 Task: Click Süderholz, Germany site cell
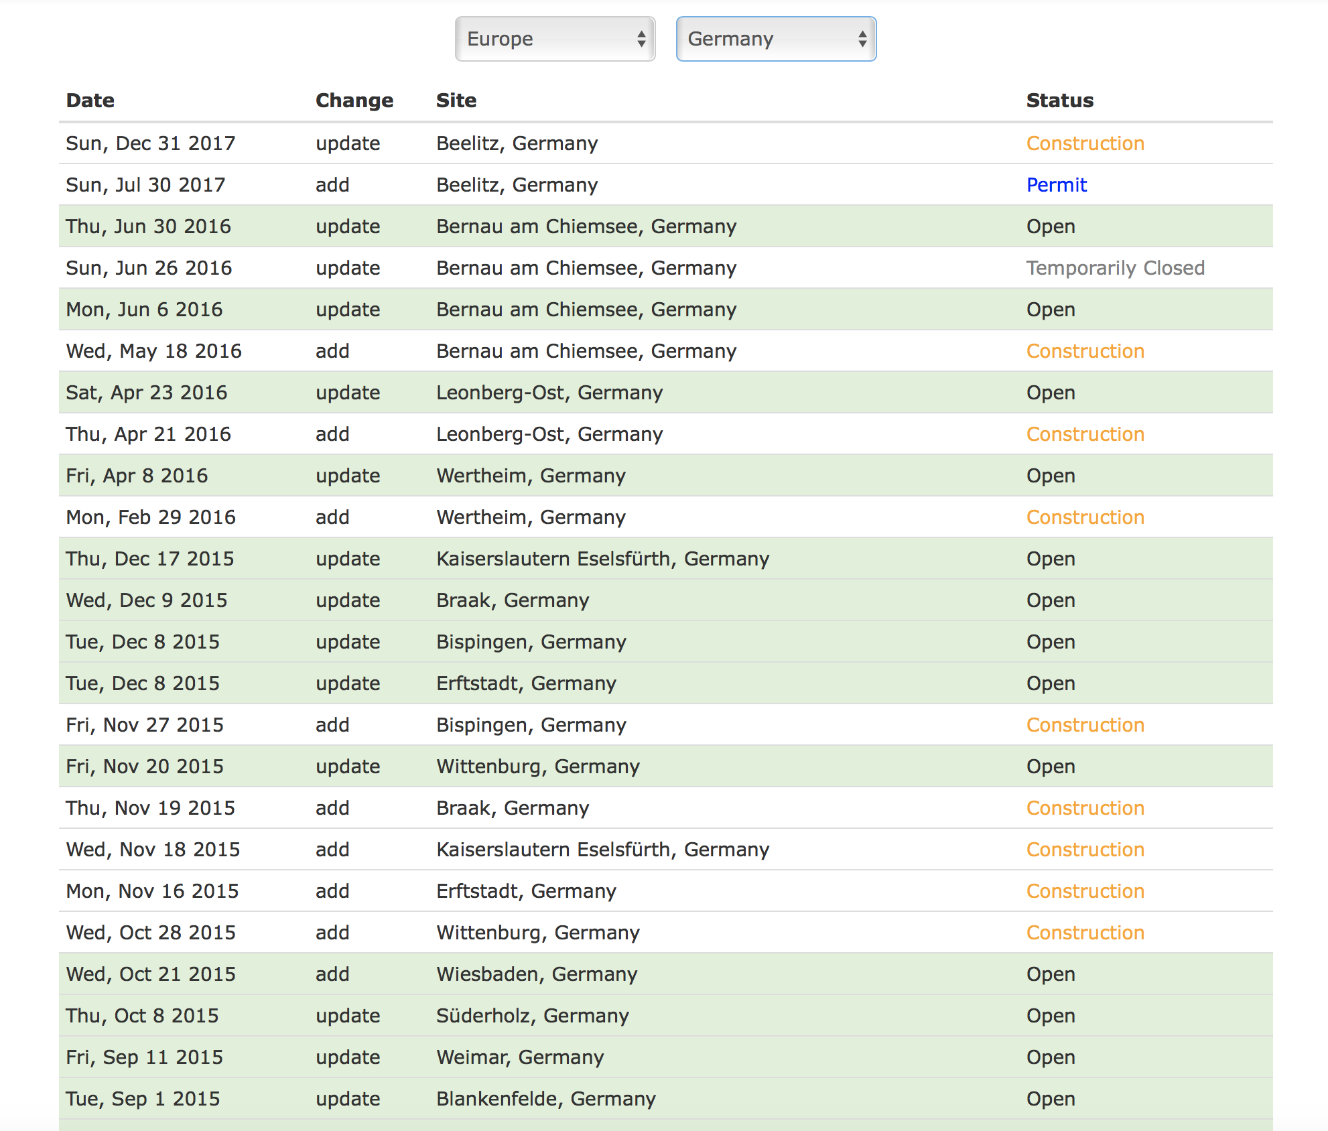(533, 1016)
